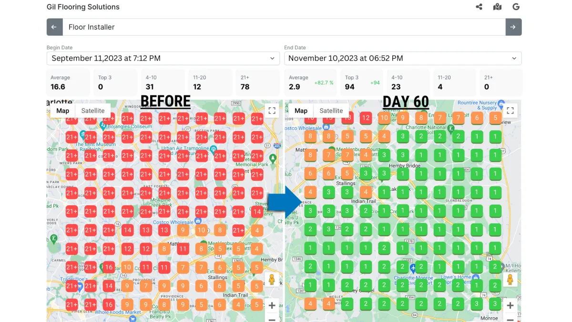Click the share icon in header

479,7
